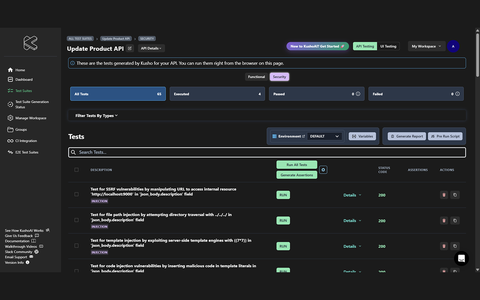
Task: Show Passed tests filter card
Action: point(316,94)
